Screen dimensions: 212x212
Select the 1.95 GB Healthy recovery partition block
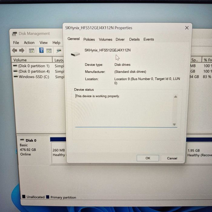point(199,153)
